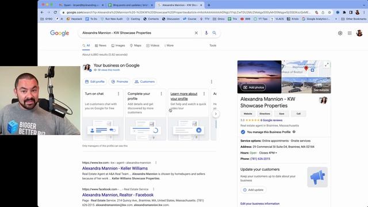The image size is (368, 207).
Task: Open info icon beside manage Business Profile
Action: point(294,132)
